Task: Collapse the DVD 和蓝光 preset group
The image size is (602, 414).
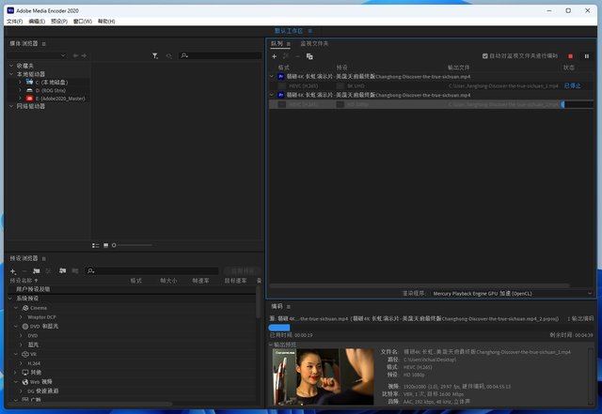Action: click(x=16, y=327)
